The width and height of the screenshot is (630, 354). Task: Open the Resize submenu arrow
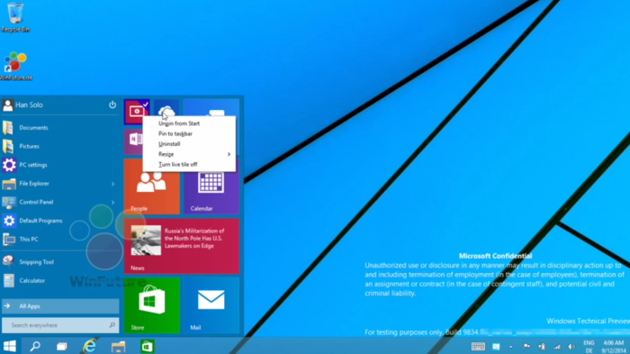(229, 154)
